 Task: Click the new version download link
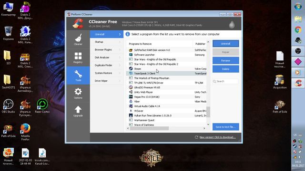(217, 137)
